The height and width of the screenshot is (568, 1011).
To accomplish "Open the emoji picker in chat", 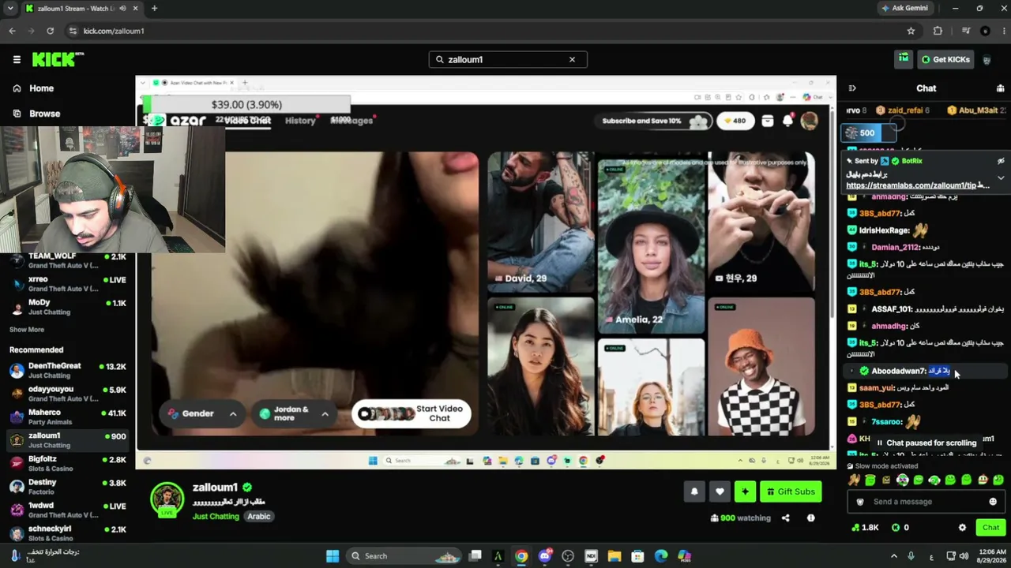I will click(x=993, y=502).
